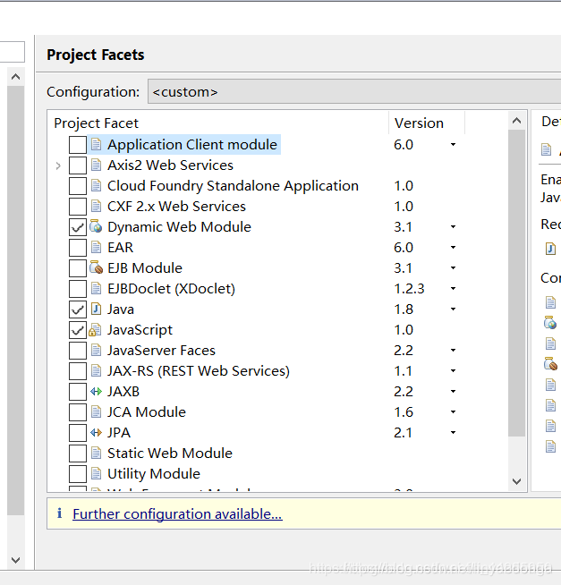Enable the JPA facet checkbox
561x585 pixels.
78,433
